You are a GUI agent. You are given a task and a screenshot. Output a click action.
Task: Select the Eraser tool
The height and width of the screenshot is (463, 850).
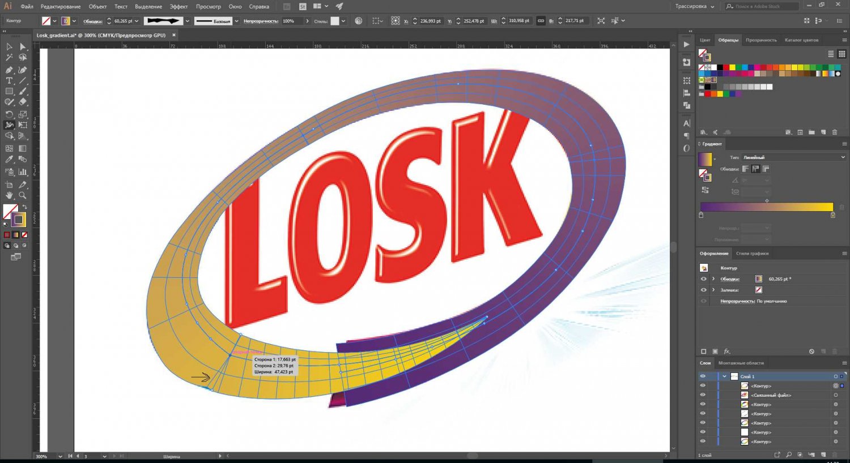coord(23,102)
